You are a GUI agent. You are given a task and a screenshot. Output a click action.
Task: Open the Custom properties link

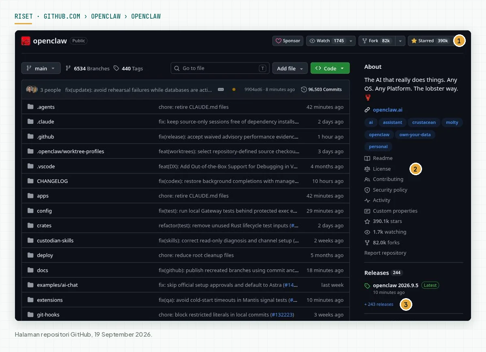[395, 211]
